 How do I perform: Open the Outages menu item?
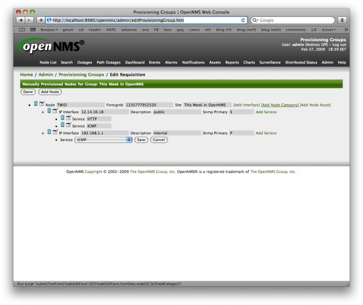click(85, 62)
